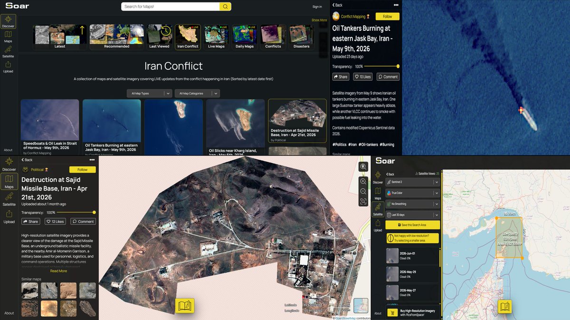Screen dimensions: 570x320
Task: Select the Live Maps category tab
Action: pyautogui.click(x=216, y=37)
